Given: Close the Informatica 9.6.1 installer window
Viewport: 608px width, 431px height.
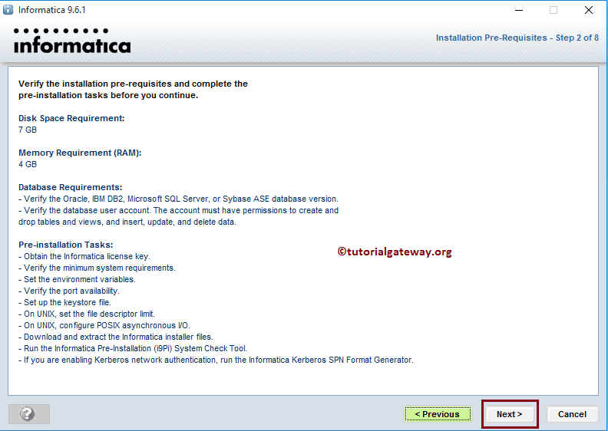Looking at the screenshot, I should 589,10.
